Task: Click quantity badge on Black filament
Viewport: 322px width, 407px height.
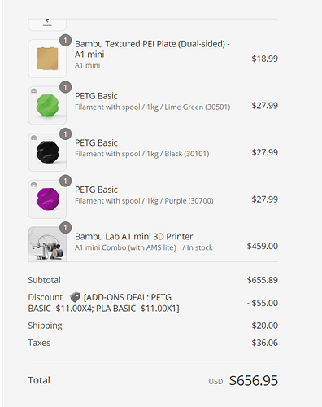Action: click(x=65, y=134)
